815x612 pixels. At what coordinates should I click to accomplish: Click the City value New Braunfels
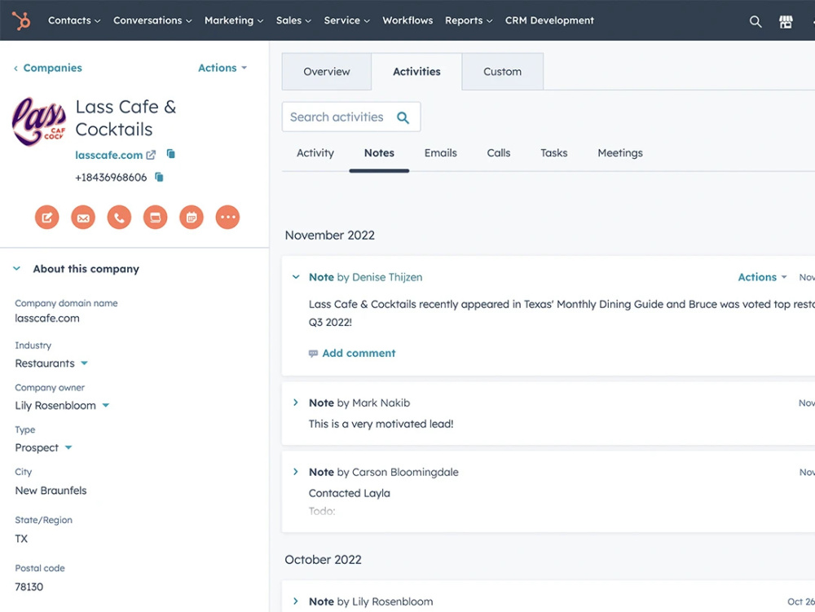pos(51,491)
